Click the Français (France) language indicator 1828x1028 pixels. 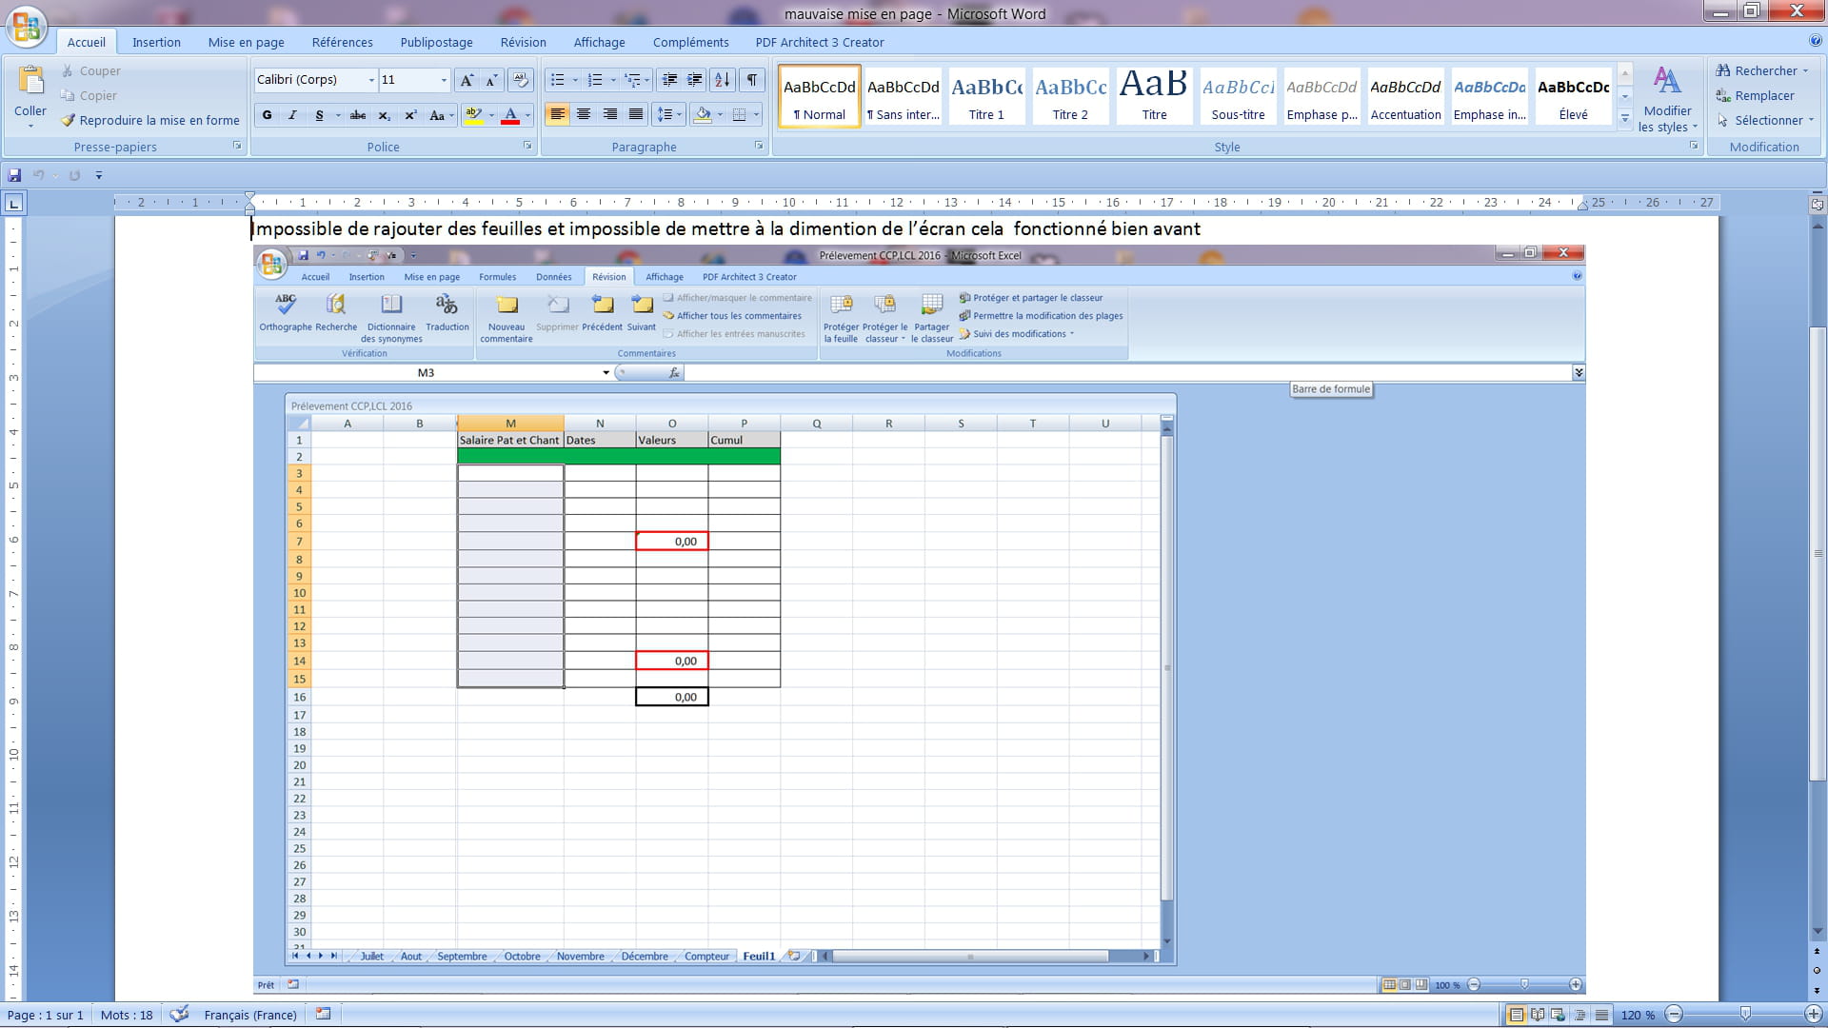(250, 1015)
